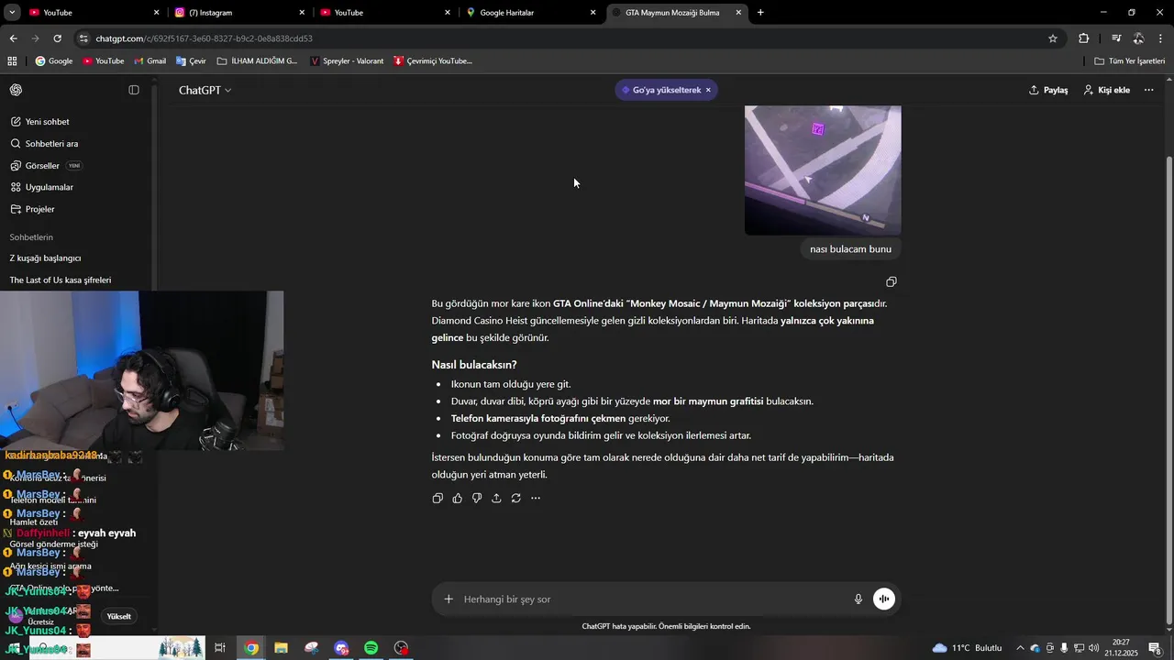Show hidden system tray icons chevron
The height and width of the screenshot is (660, 1174).
point(1020,648)
